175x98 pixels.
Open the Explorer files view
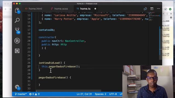coord(17,10)
